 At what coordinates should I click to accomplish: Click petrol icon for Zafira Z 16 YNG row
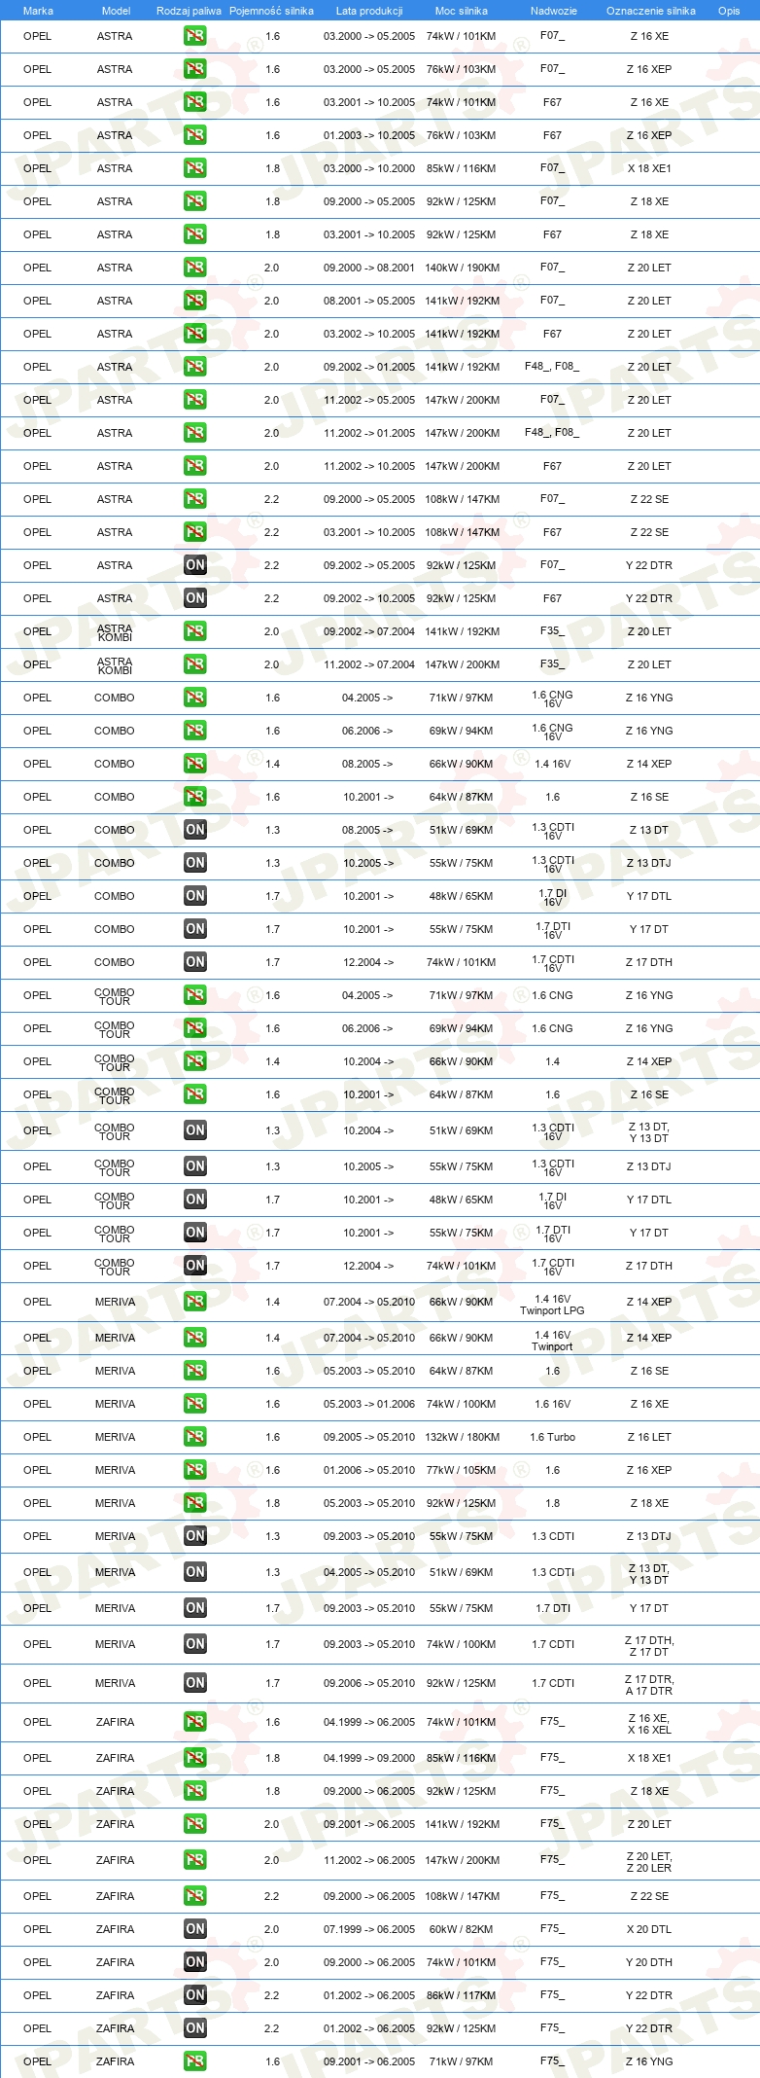(x=195, y=2061)
